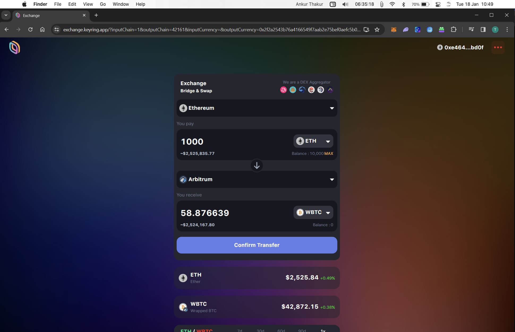This screenshot has width=515, height=332.
Task: Open the Window menu
Action: pos(121,4)
